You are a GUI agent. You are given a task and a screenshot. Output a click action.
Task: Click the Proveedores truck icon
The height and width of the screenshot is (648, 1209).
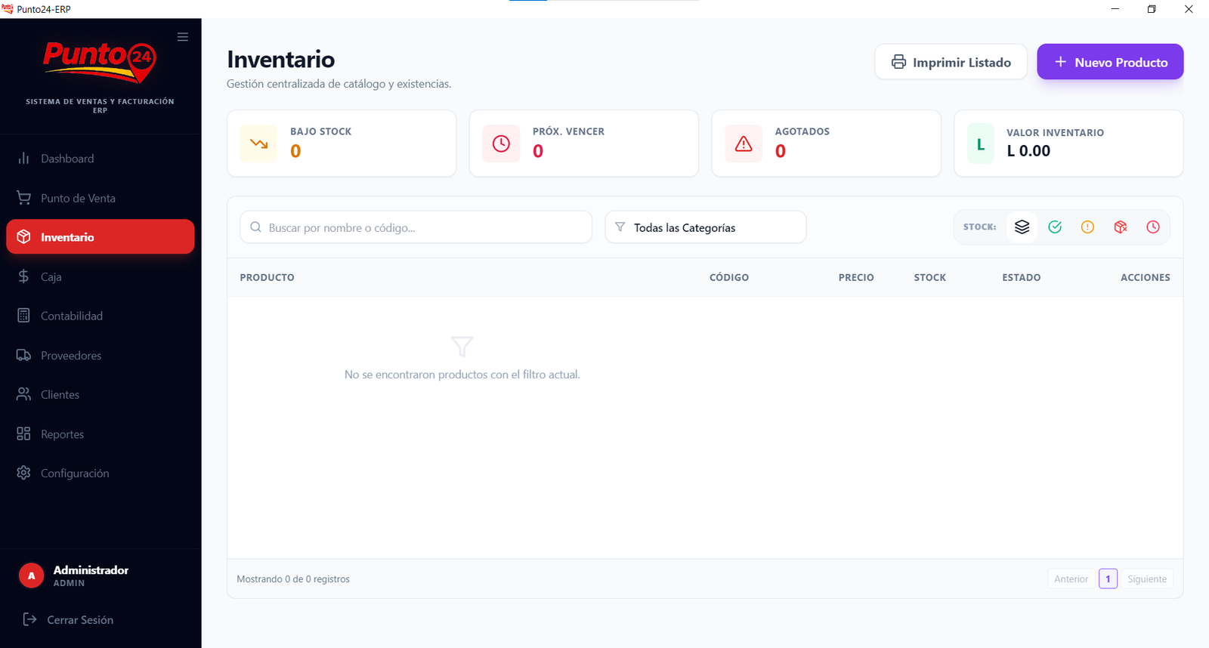23,355
